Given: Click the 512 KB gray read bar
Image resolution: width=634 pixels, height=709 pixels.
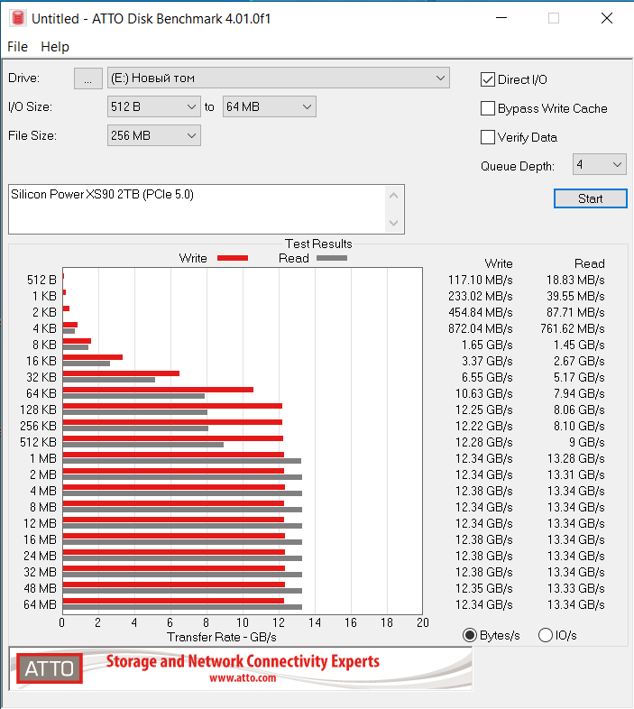Looking at the screenshot, I should pyautogui.click(x=142, y=445).
